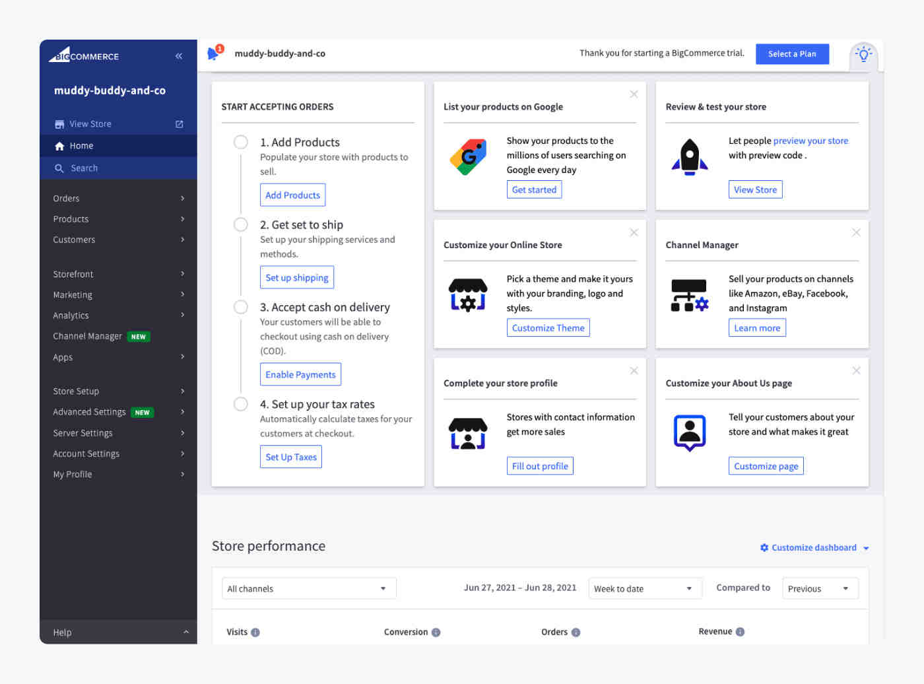Click the Set up shipping button
924x684 pixels.
coord(297,277)
